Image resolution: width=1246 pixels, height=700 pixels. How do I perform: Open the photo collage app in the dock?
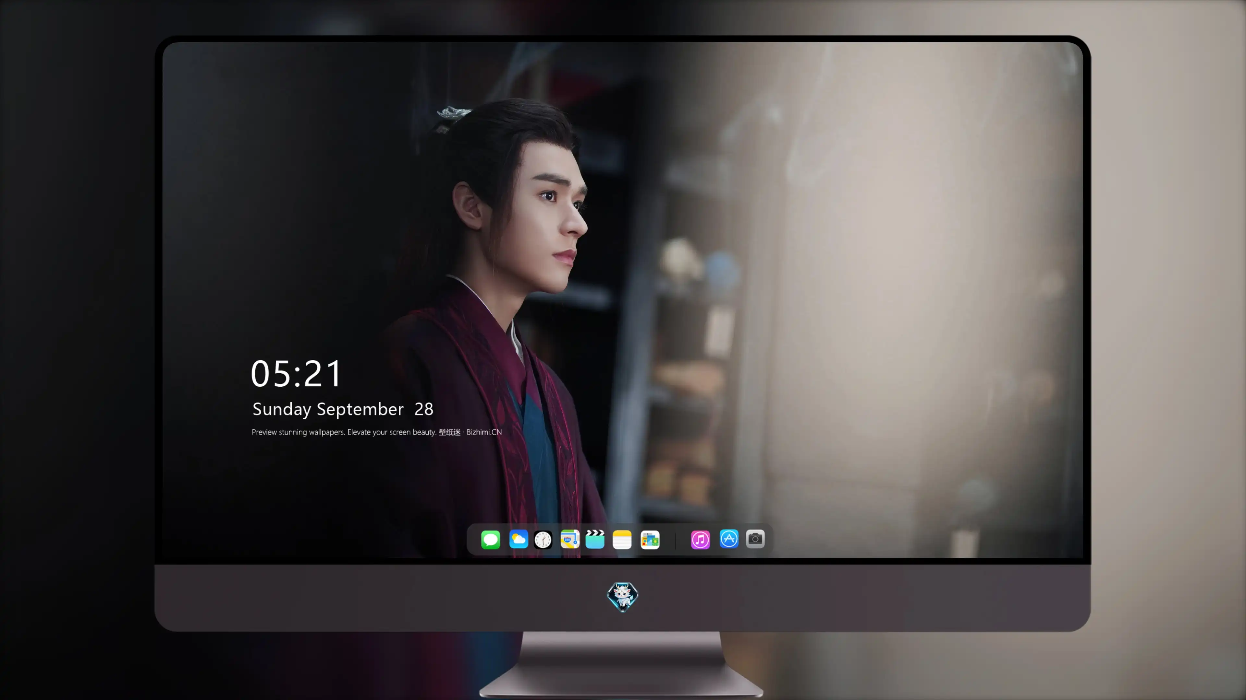click(x=650, y=540)
